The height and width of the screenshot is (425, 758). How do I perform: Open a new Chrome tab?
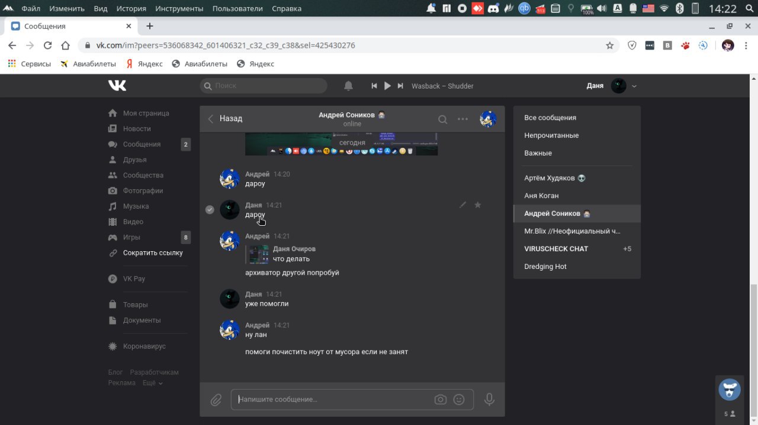pos(150,26)
